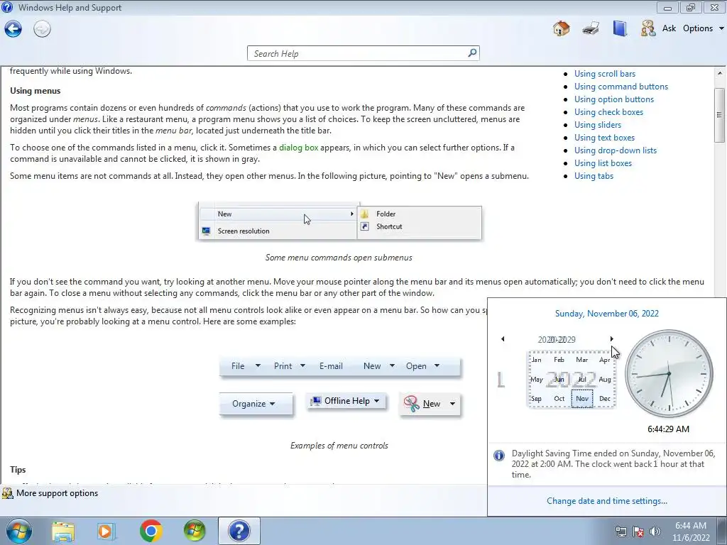Select Aug in the calendar

tap(605, 379)
